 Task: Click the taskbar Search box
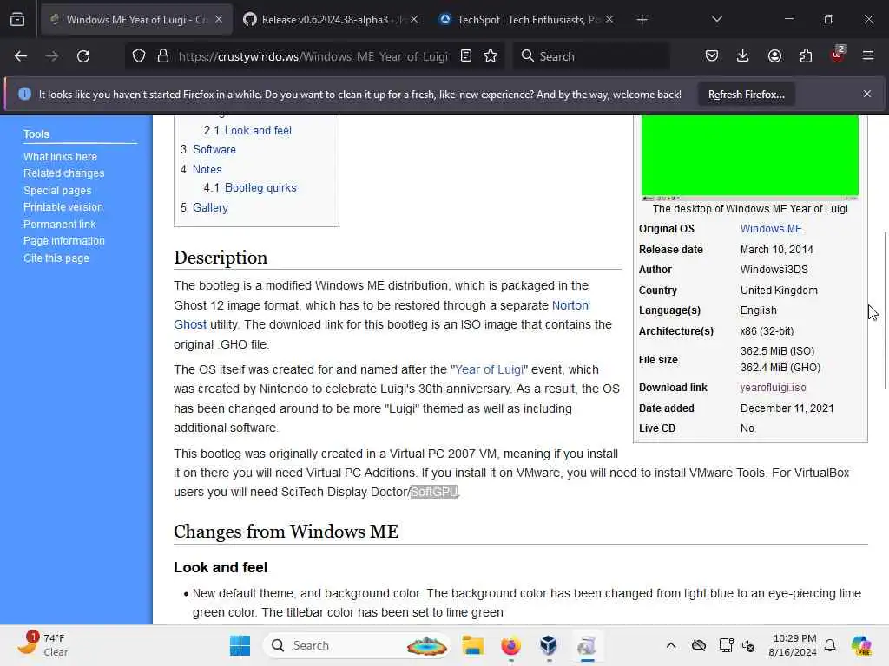coord(357,645)
